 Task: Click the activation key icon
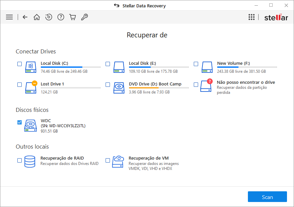(x=85, y=17)
